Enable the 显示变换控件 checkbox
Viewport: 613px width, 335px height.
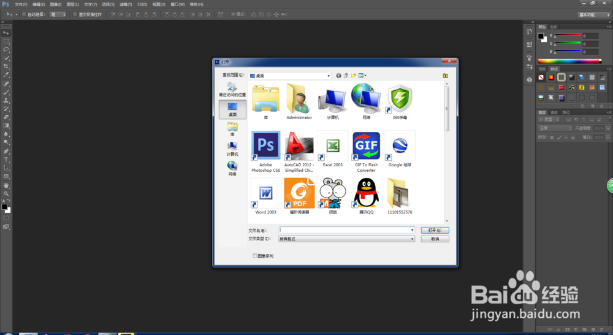pyautogui.click(x=75, y=15)
